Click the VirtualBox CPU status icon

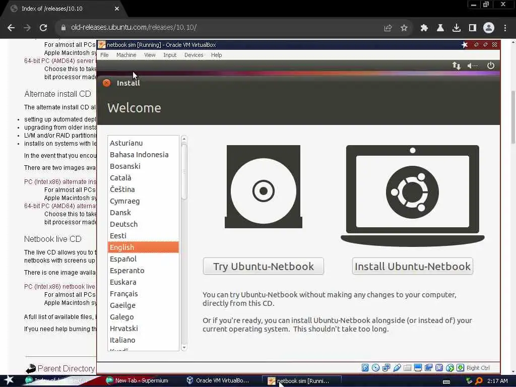(439, 367)
